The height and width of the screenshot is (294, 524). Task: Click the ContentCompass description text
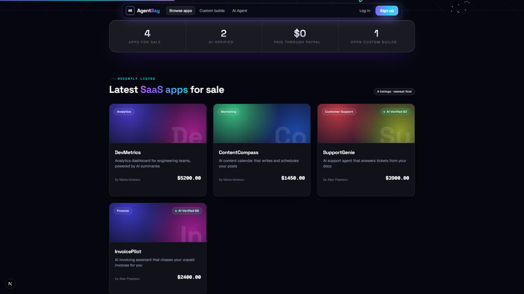(x=259, y=164)
